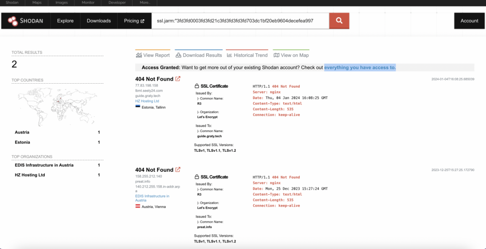Screen dimensions: 486x249
Task: Click the Date header Mon, 25 Dec 2023
Action: [290, 188]
